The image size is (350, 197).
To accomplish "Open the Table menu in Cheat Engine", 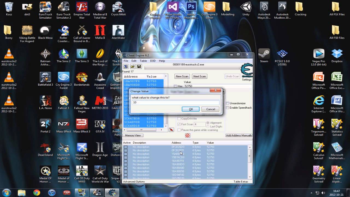I will (143, 61).
